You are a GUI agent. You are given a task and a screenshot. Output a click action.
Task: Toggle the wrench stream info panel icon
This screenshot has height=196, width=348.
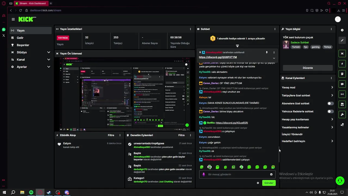pyautogui.click(x=342, y=115)
